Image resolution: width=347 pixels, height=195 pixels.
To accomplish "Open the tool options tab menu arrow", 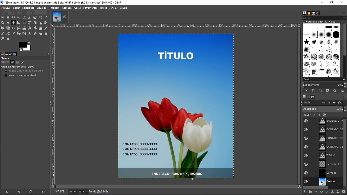I will (x=48, y=54).
